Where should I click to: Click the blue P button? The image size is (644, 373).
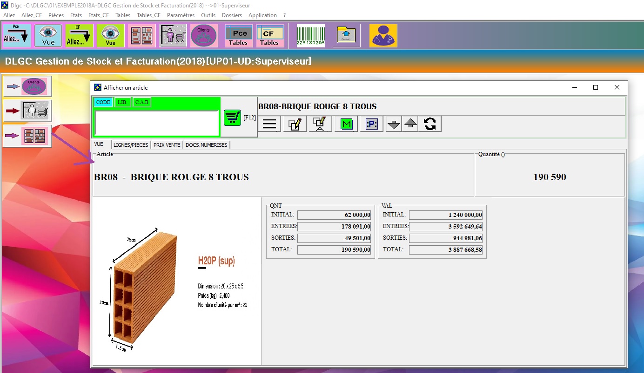pyautogui.click(x=371, y=124)
